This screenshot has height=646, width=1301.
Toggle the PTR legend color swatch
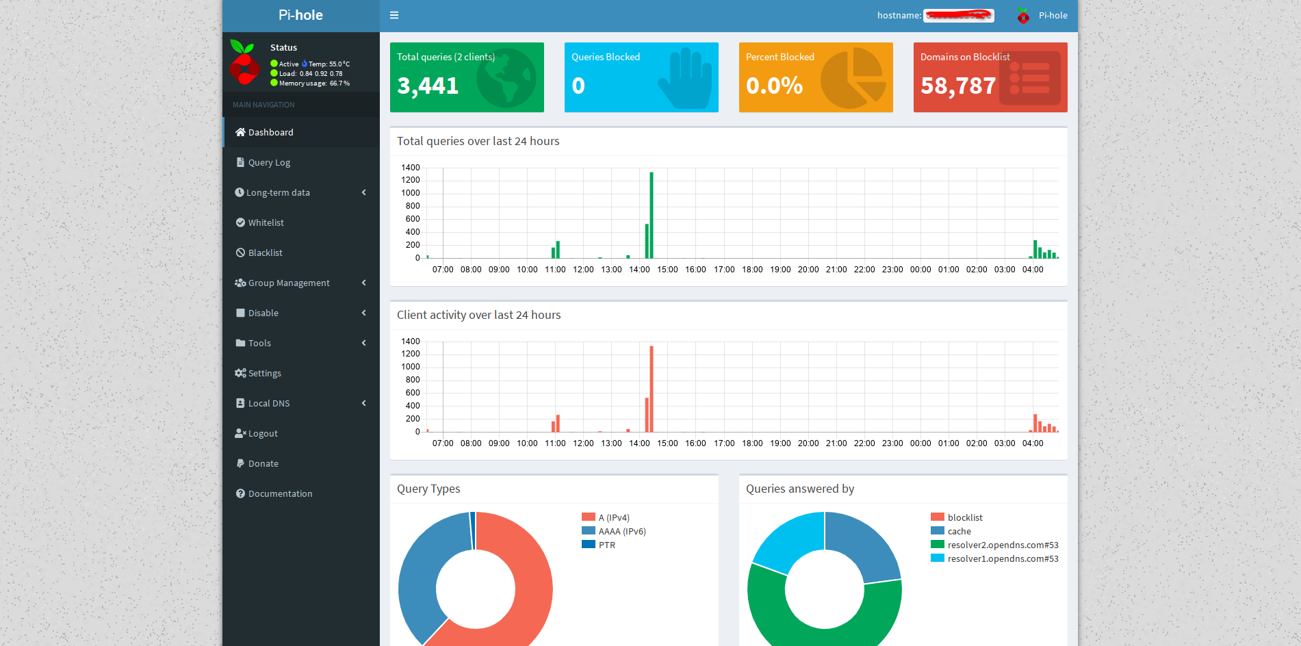pos(589,545)
